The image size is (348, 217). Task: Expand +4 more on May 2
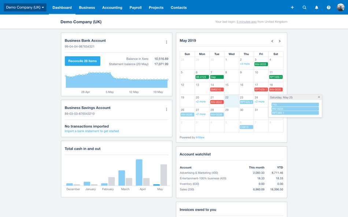pos(245,64)
